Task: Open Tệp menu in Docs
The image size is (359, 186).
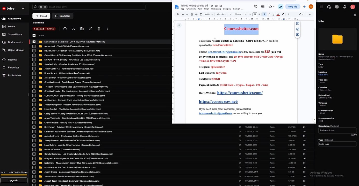Action: click(x=183, y=9)
